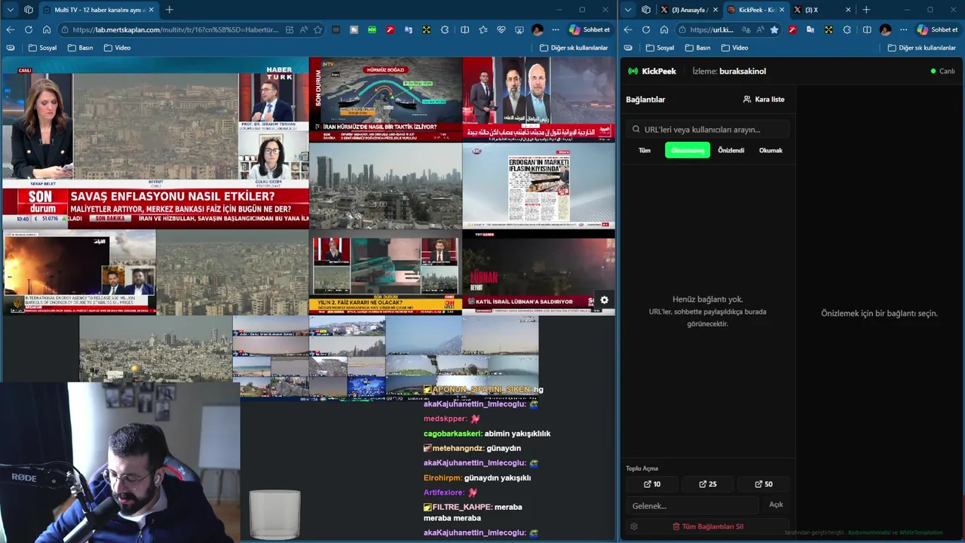Image resolution: width=965 pixels, height=543 pixels.
Task: Open the Kara liste blacklist
Action: coord(764,99)
